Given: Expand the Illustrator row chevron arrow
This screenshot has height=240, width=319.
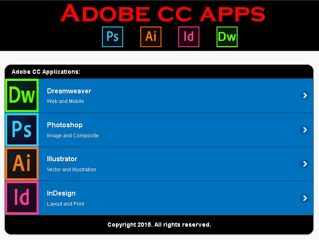Looking at the screenshot, I should [305, 164].
